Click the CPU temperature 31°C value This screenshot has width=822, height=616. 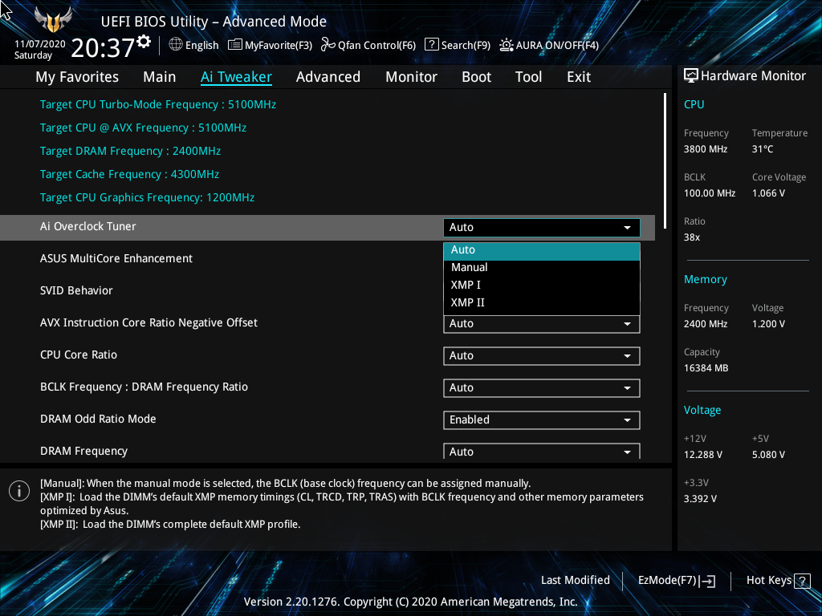(763, 149)
